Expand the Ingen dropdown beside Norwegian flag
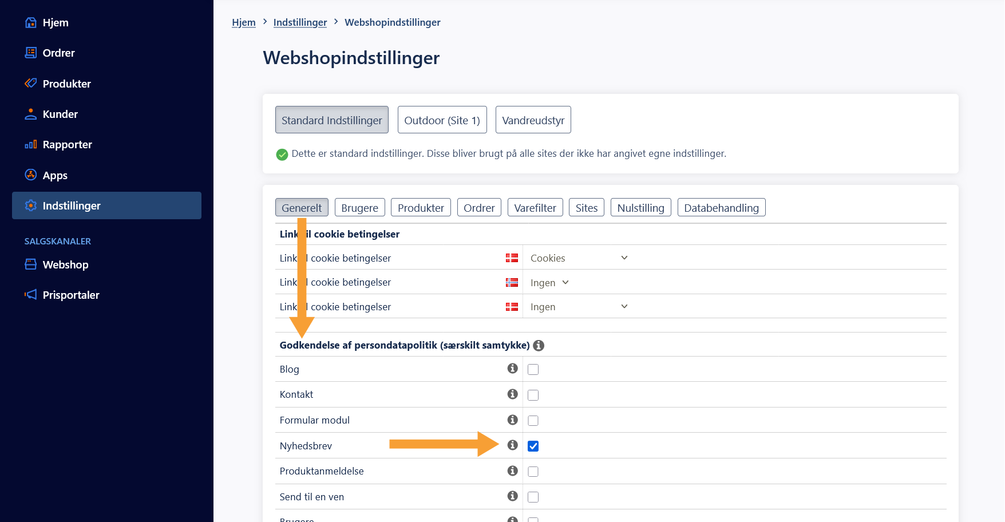Image resolution: width=1005 pixels, height=522 pixels. [549, 283]
